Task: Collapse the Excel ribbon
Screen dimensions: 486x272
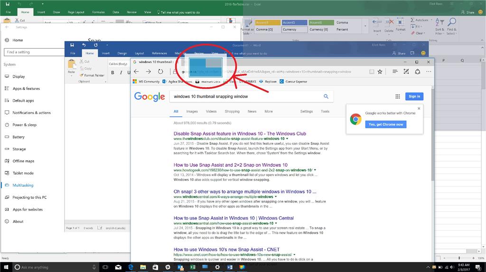Action: click(482, 40)
